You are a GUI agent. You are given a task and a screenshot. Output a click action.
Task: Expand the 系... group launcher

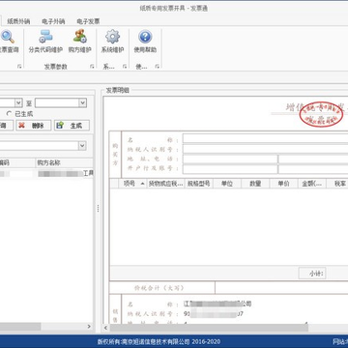pyautogui.click(x=125, y=67)
